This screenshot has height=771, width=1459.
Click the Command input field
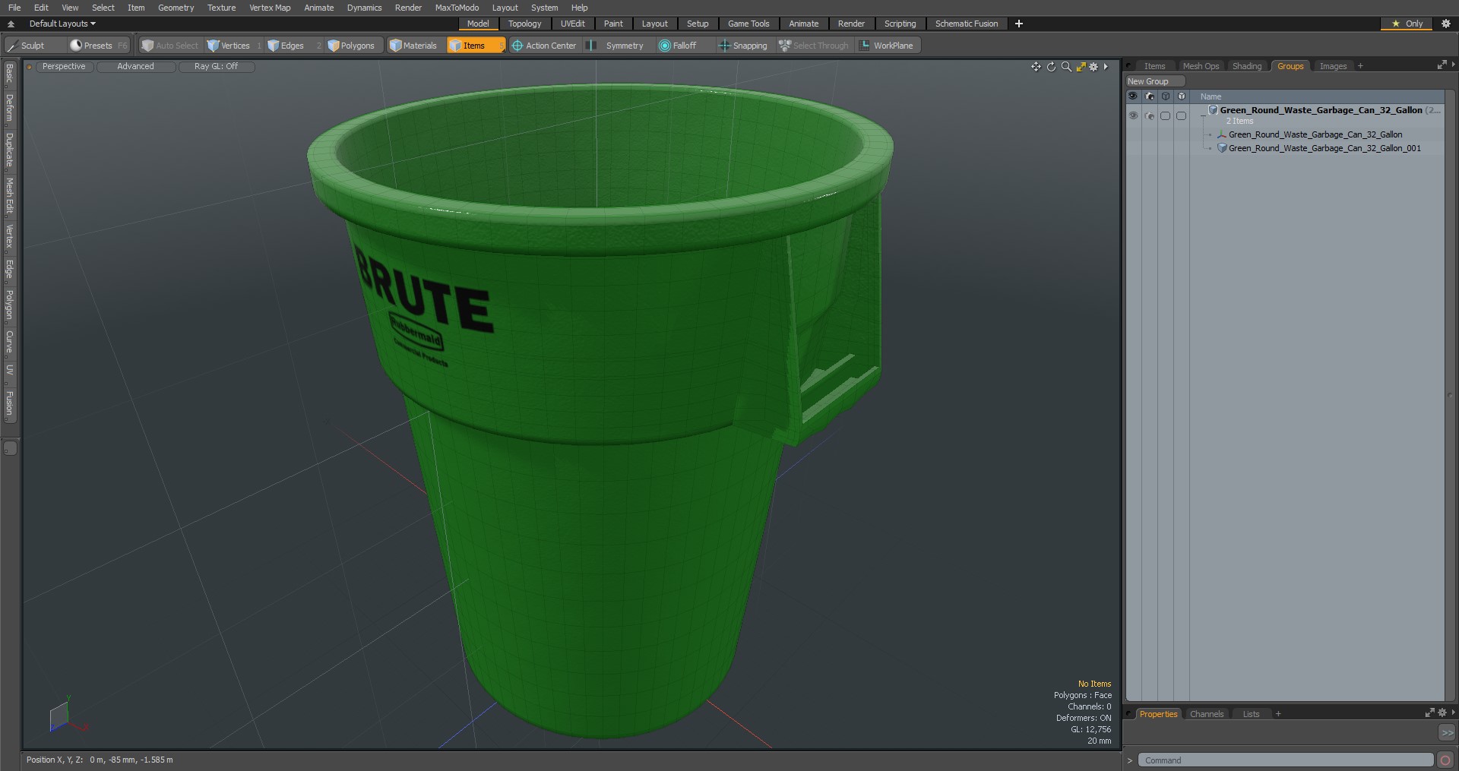pyautogui.click(x=1286, y=760)
